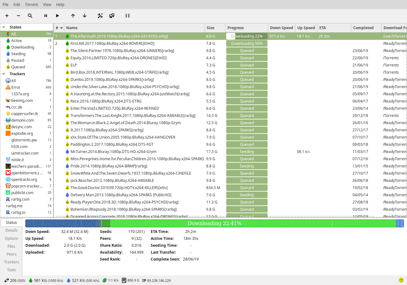Screen dimensions: 407x285
Task: Click Downloading 22% progress bar of The.Aftermath
Action: tap(247, 36)
